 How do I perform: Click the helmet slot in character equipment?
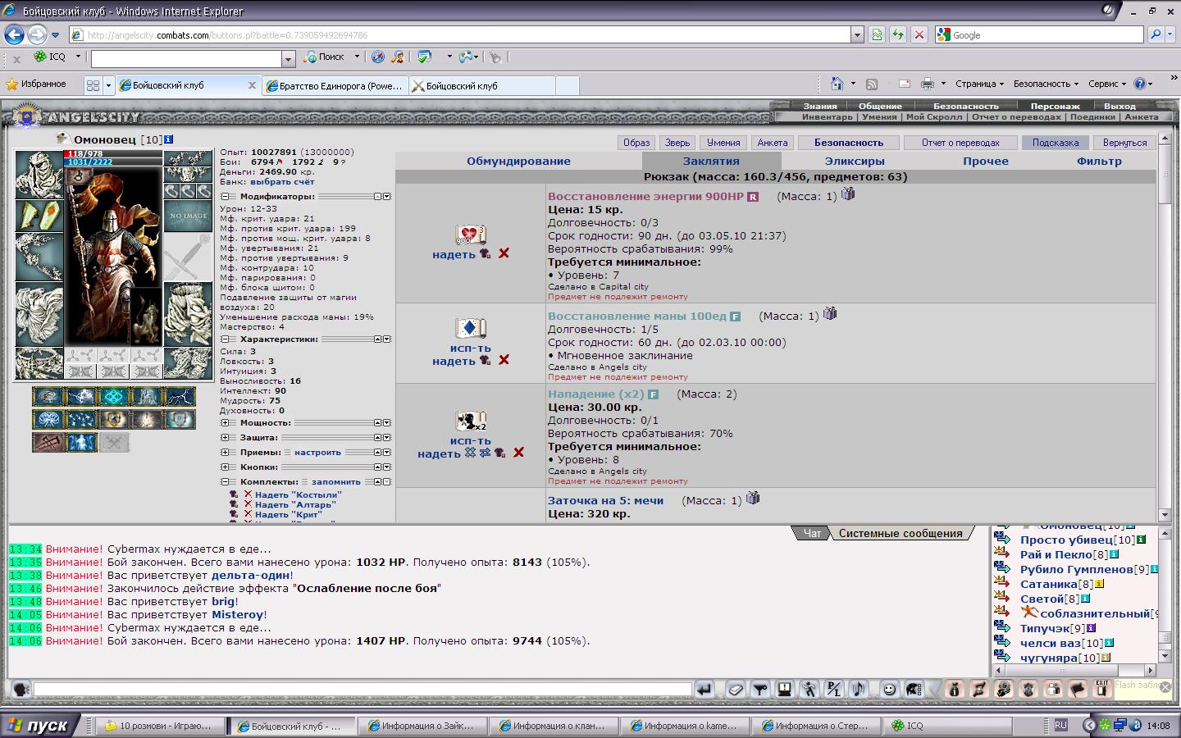[x=39, y=173]
